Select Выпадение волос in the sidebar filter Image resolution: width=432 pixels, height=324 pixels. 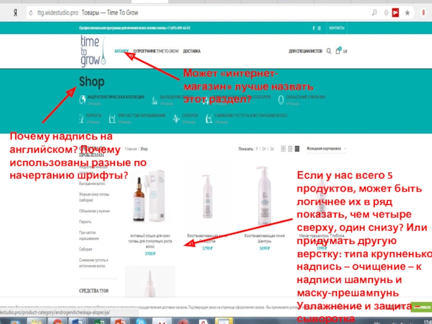pos(92,184)
